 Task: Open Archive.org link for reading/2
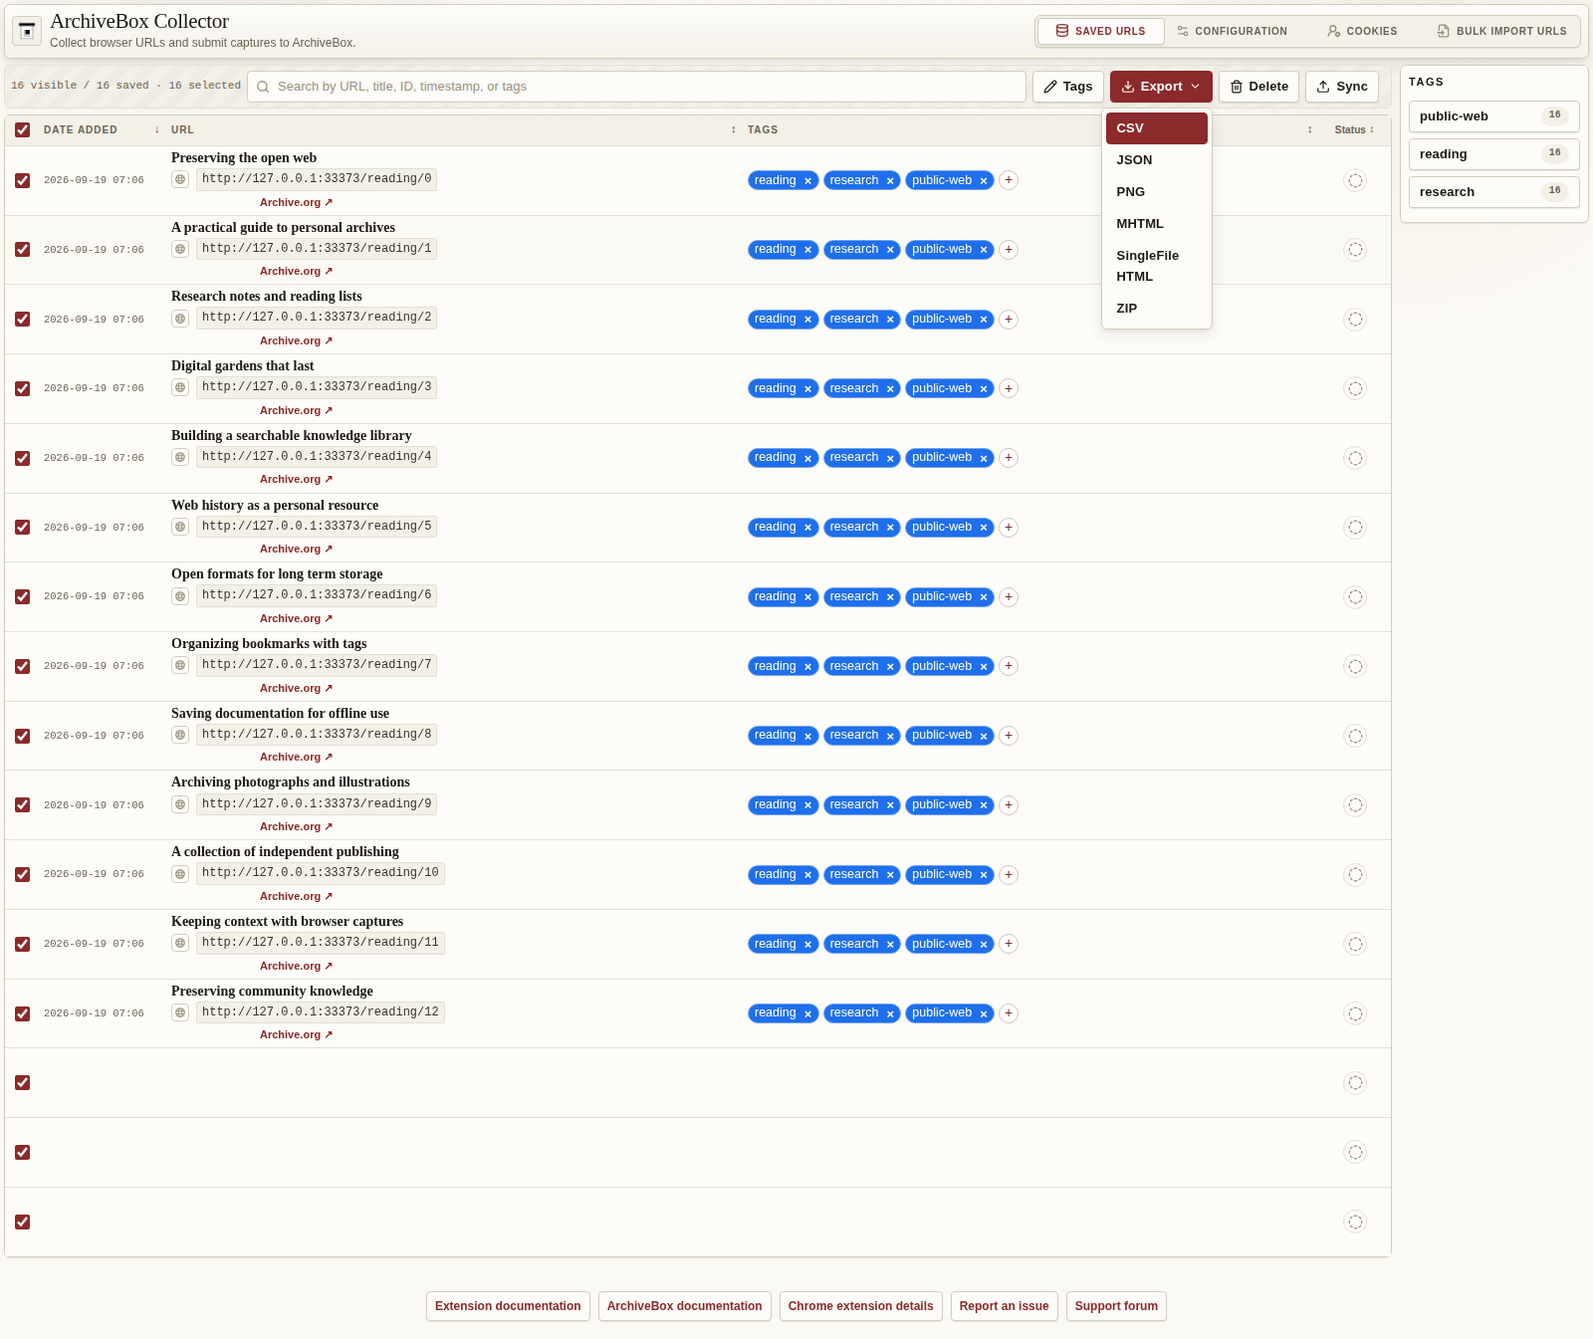[296, 340]
